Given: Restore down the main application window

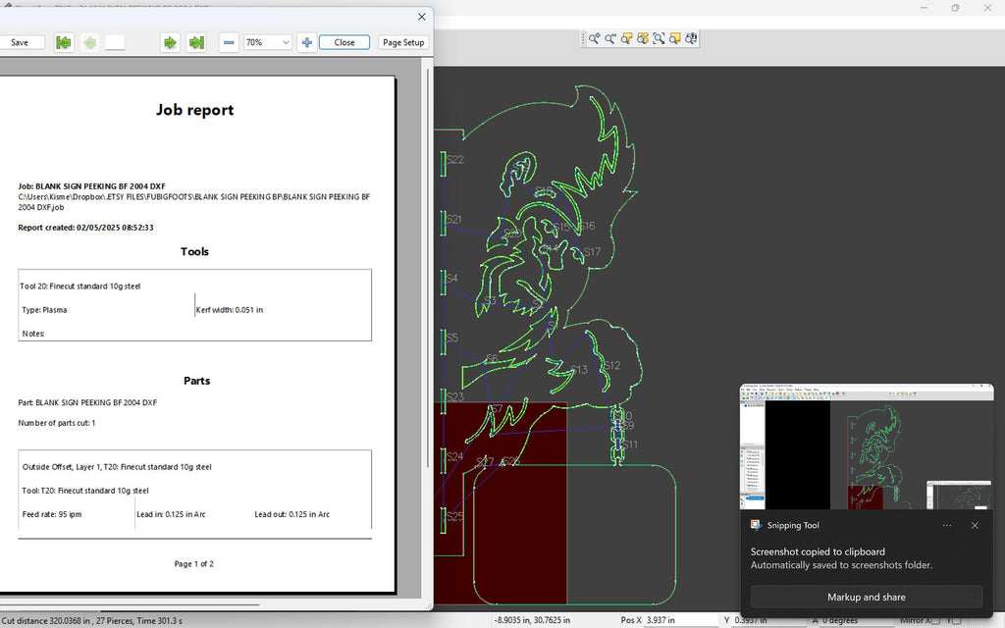Looking at the screenshot, I should click(x=955, y=8).
